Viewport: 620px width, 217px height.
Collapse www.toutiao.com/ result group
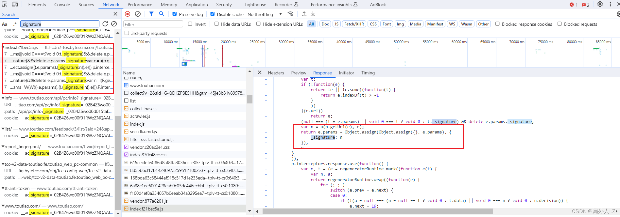tap(3, 206)
